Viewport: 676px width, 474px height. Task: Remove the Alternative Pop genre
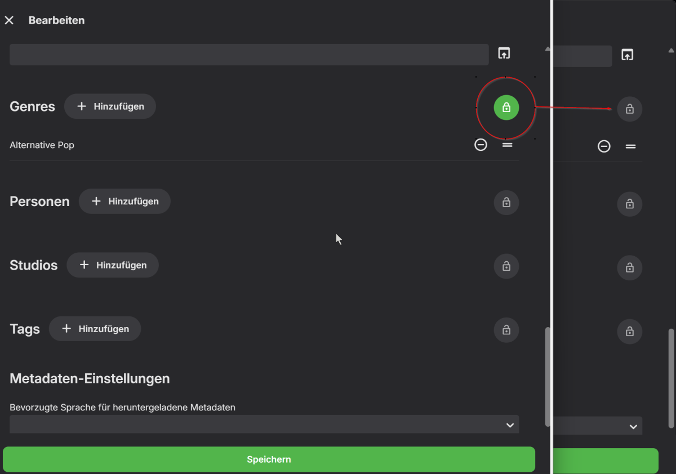(481, 145)
